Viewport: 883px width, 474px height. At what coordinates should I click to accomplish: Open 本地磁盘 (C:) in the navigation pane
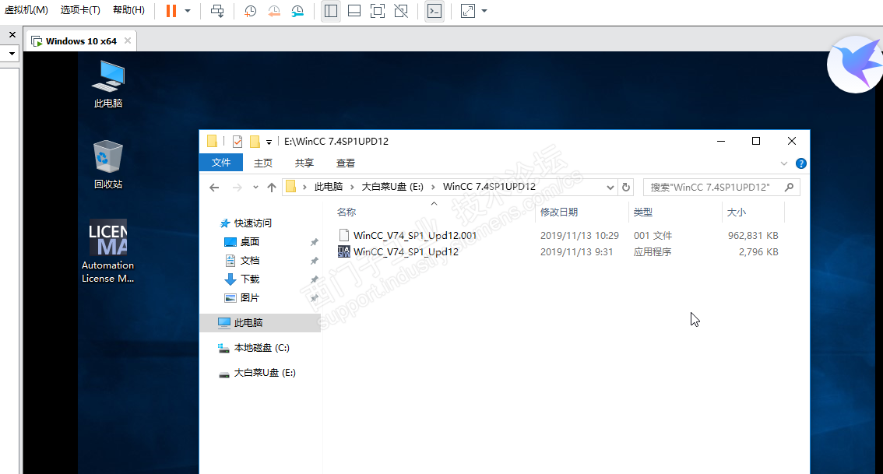pyautogui.click(x=262, y=347)
